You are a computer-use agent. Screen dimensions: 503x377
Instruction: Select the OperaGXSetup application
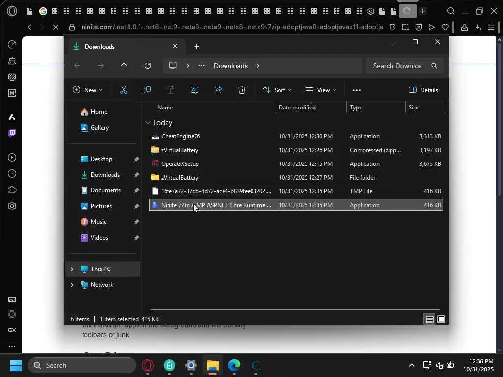point(296,164)
